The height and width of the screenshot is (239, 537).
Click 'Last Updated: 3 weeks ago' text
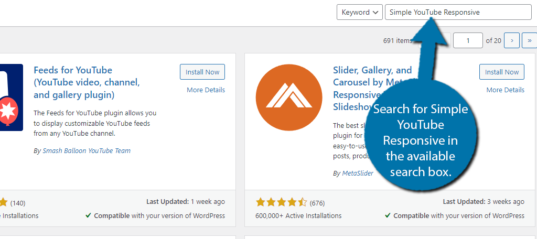click(484, 202)
